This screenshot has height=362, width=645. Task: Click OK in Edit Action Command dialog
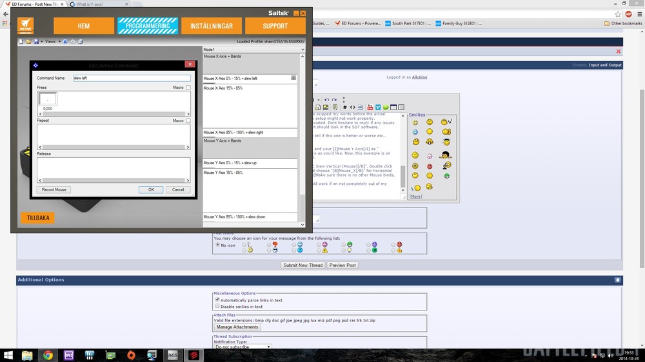151,190
